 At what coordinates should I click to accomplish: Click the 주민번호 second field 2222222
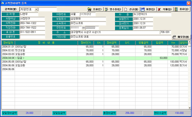[92, 28]
